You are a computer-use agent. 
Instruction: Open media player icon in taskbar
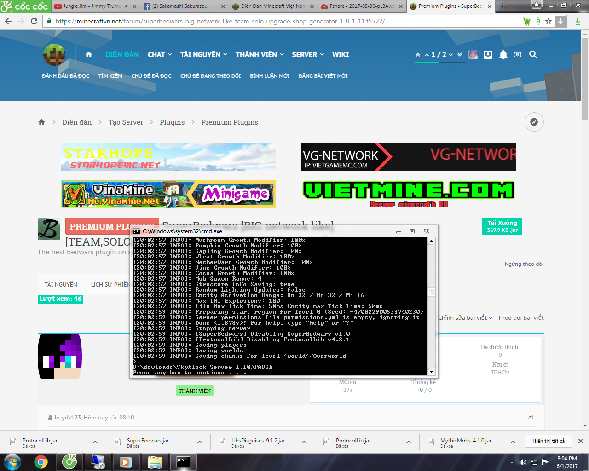[x=127, y=461]
